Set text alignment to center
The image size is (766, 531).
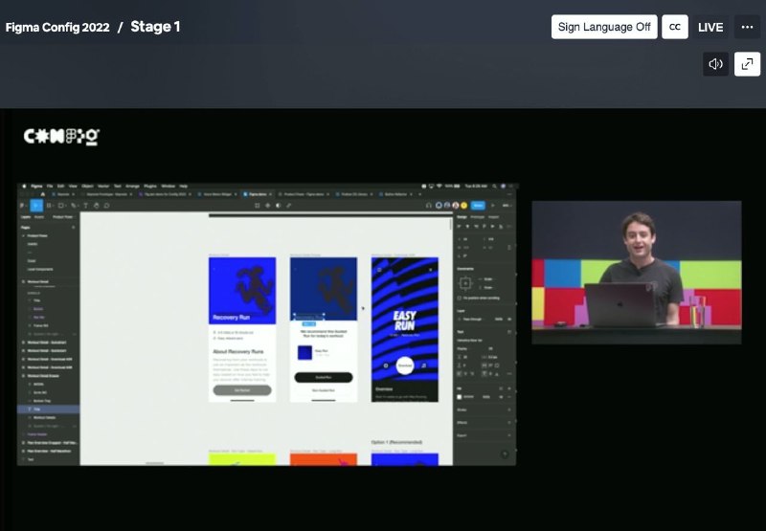(465, 374)
